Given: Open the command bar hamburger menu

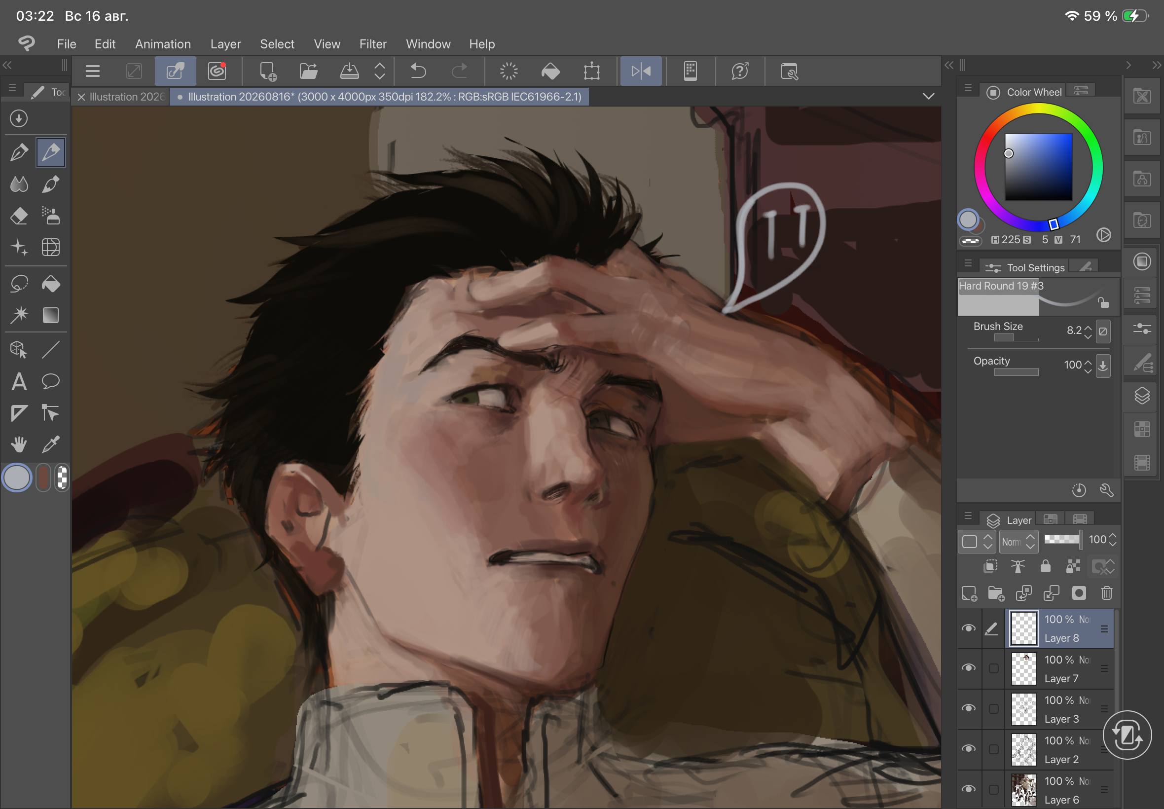Looking at the screenshot, I should [92, 71].
